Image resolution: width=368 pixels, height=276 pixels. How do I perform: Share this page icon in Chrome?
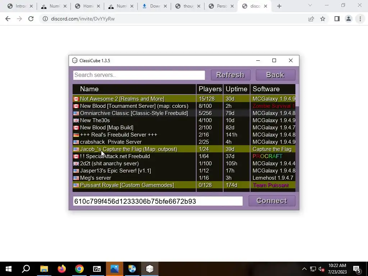[311, 19]
